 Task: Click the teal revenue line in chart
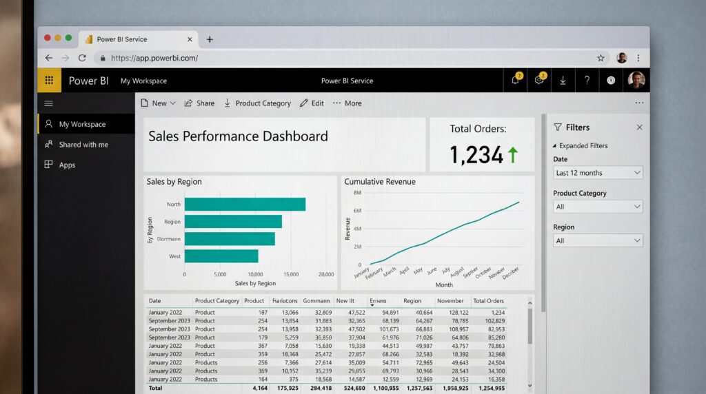[x=445, y=233]
